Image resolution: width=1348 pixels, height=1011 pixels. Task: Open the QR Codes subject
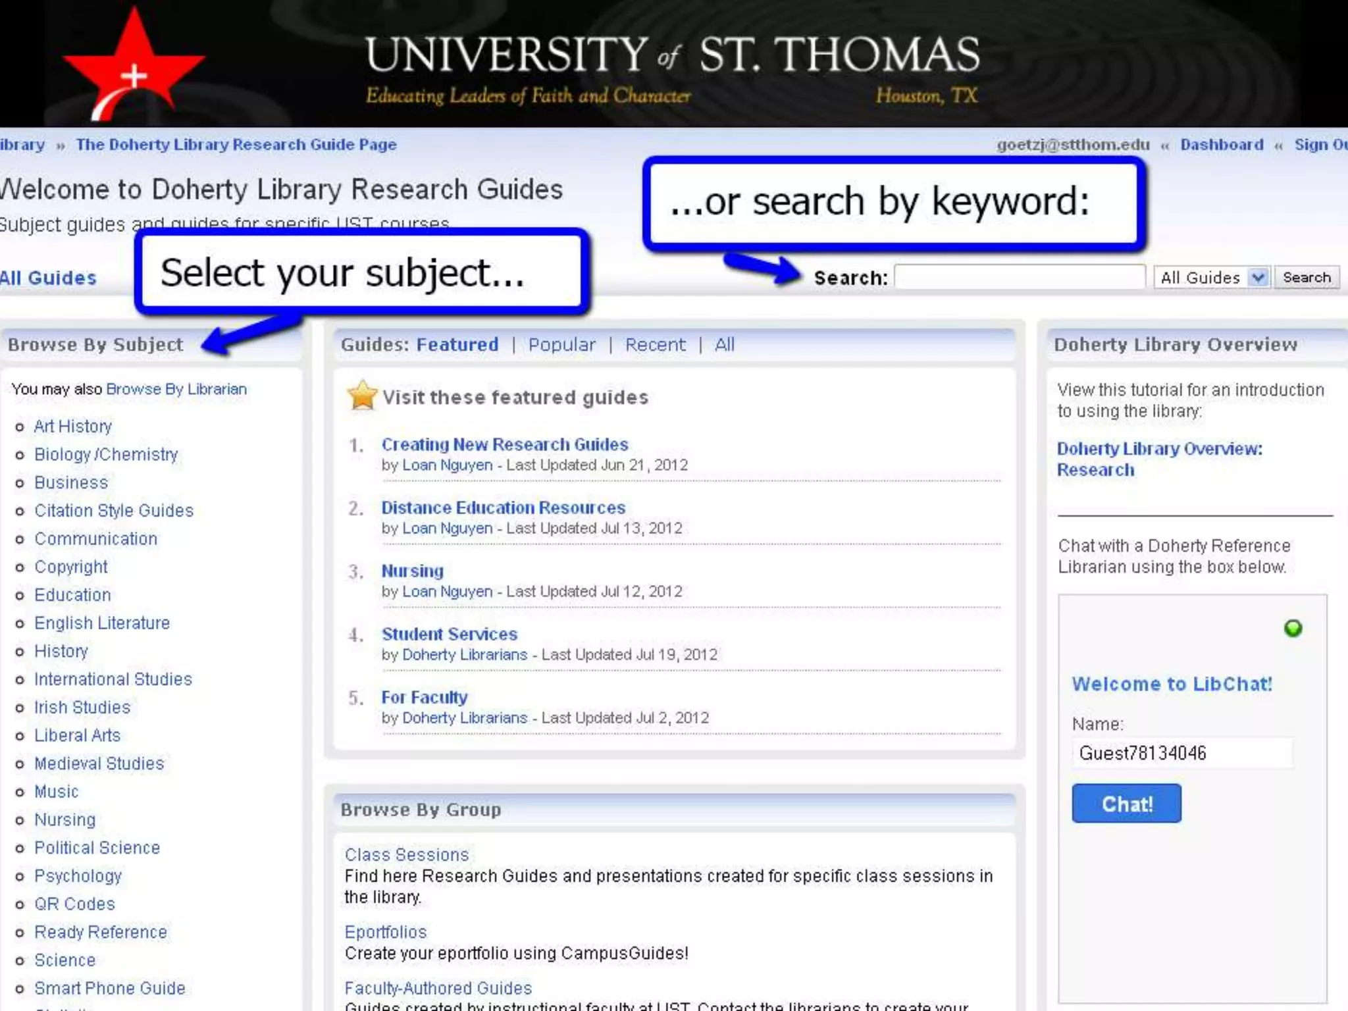(x=75, y=904)
